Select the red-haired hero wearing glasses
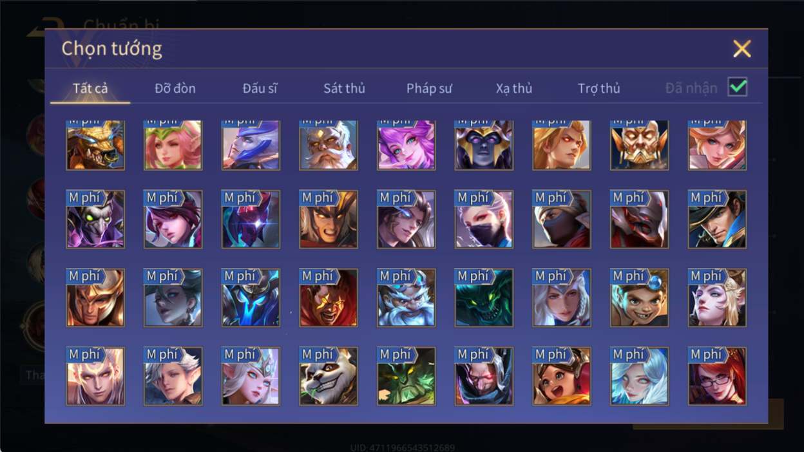Image resolution: width=804 pixels, height=452 pixels. coord(717,377)
